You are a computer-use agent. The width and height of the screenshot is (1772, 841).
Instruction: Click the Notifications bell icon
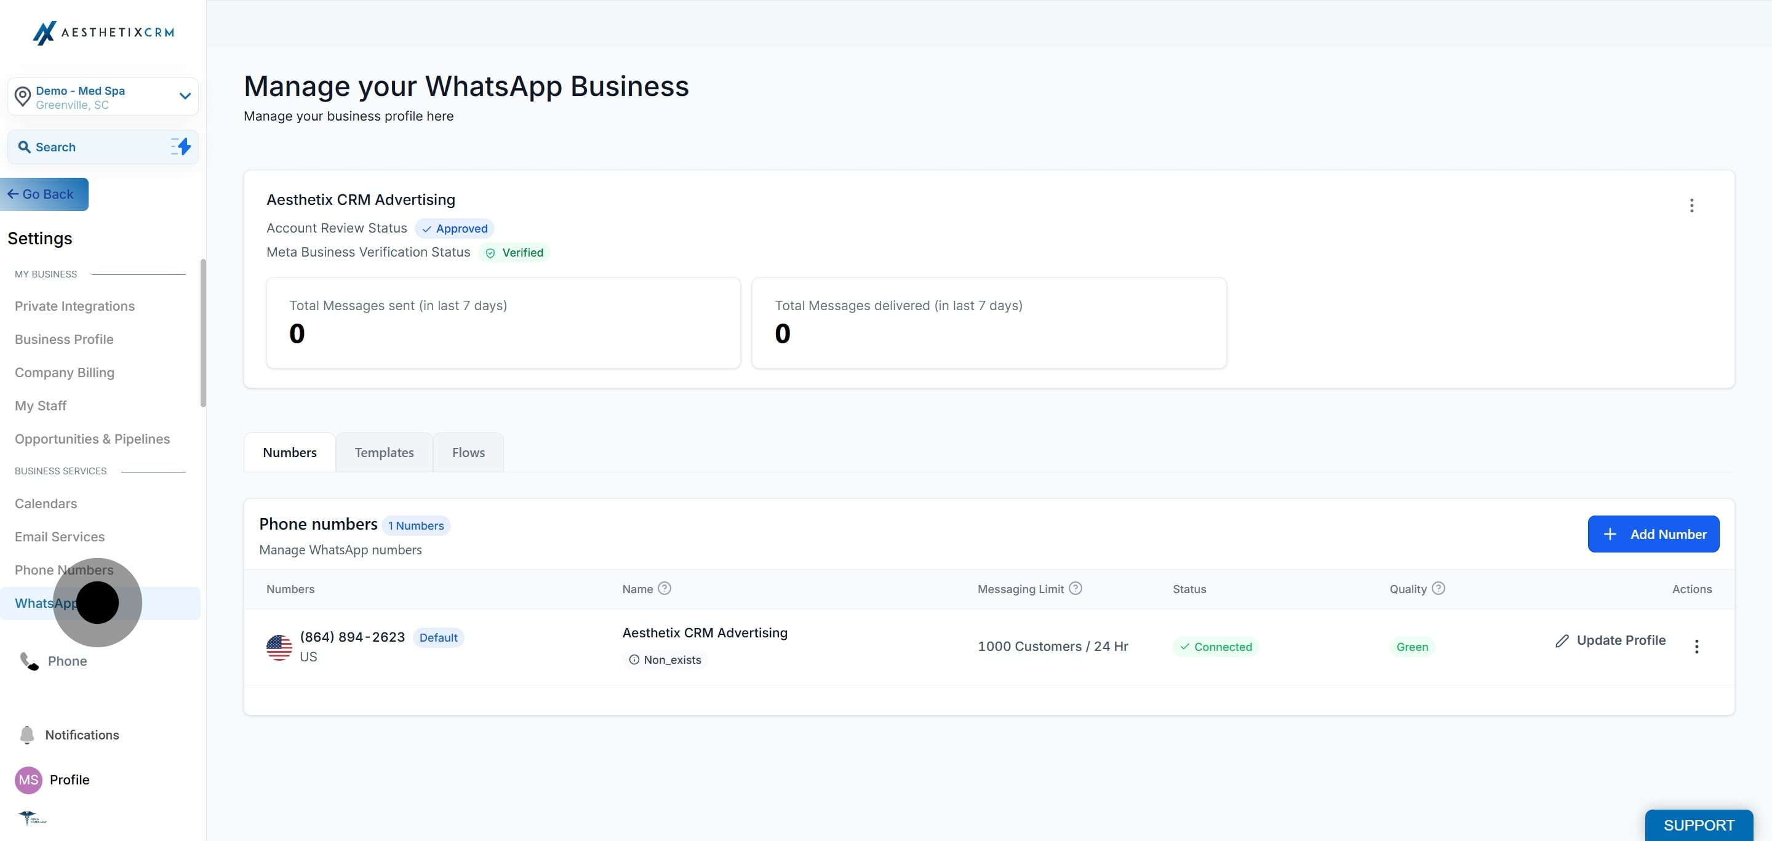point(27,735)
